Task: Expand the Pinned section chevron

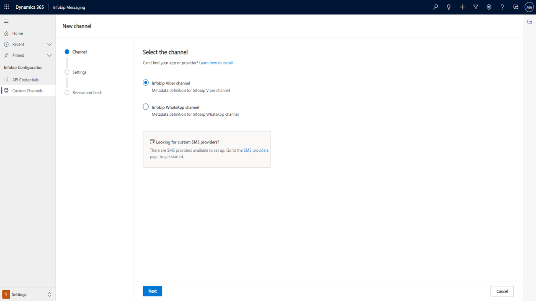Action: (x=49, y=55)
